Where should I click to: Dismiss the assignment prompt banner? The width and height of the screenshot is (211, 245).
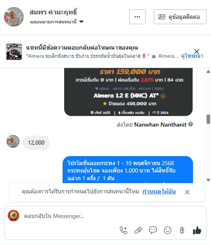pyautogui.click(x=187, y=192)
